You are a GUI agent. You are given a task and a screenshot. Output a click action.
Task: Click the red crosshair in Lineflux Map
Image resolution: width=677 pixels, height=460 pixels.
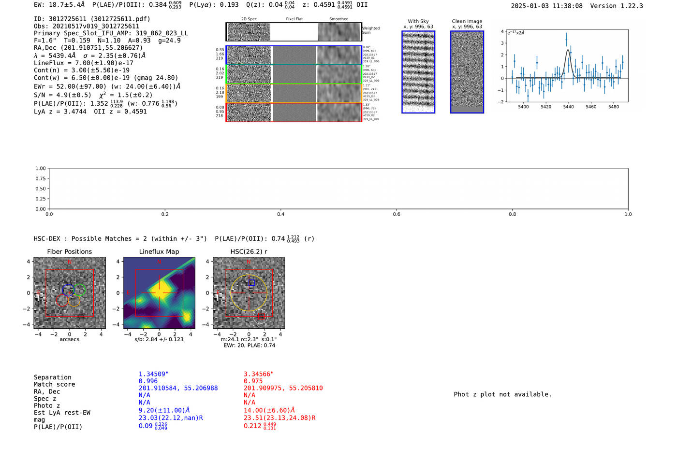[159, 293]
